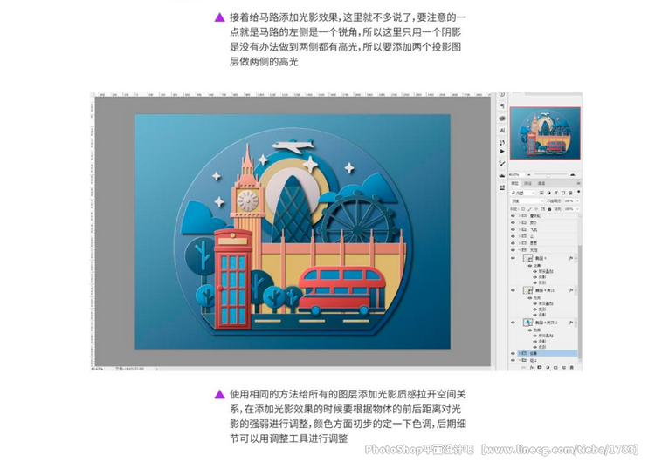Switch to the 通道 Channels tab
Image resolution: width=655 pixels, height=462 pixels.
[541, 183]
